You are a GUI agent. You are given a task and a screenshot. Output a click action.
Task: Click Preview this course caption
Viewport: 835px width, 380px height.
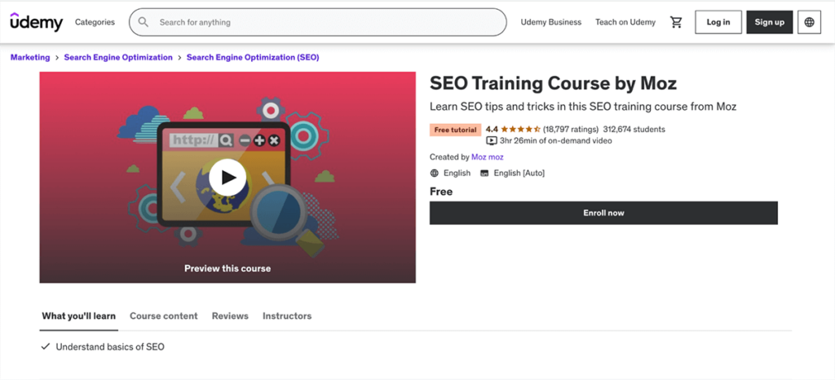tap(228, 268)
